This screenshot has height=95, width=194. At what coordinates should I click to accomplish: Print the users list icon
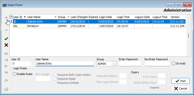click(x=6, y=89)
